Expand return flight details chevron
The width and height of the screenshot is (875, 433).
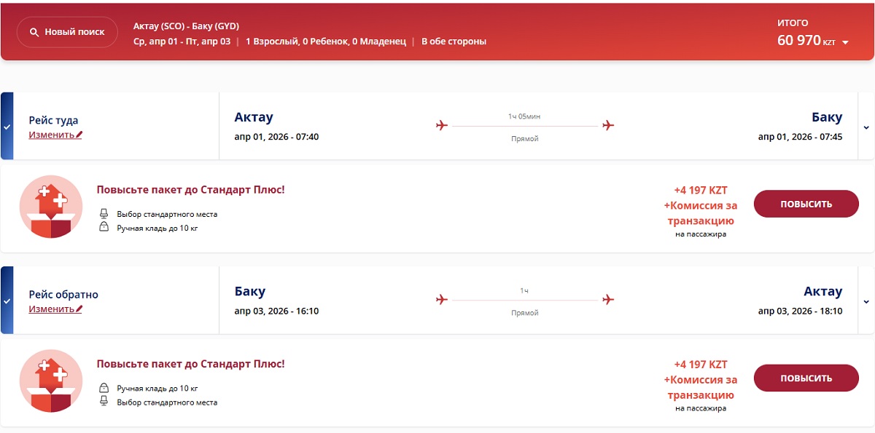pyautogui.click(x=866, y=301)
